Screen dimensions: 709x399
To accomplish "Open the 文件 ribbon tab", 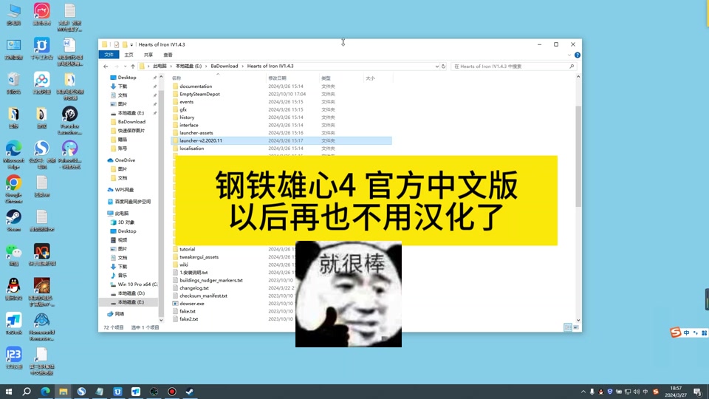I will [x=109, y=55].
